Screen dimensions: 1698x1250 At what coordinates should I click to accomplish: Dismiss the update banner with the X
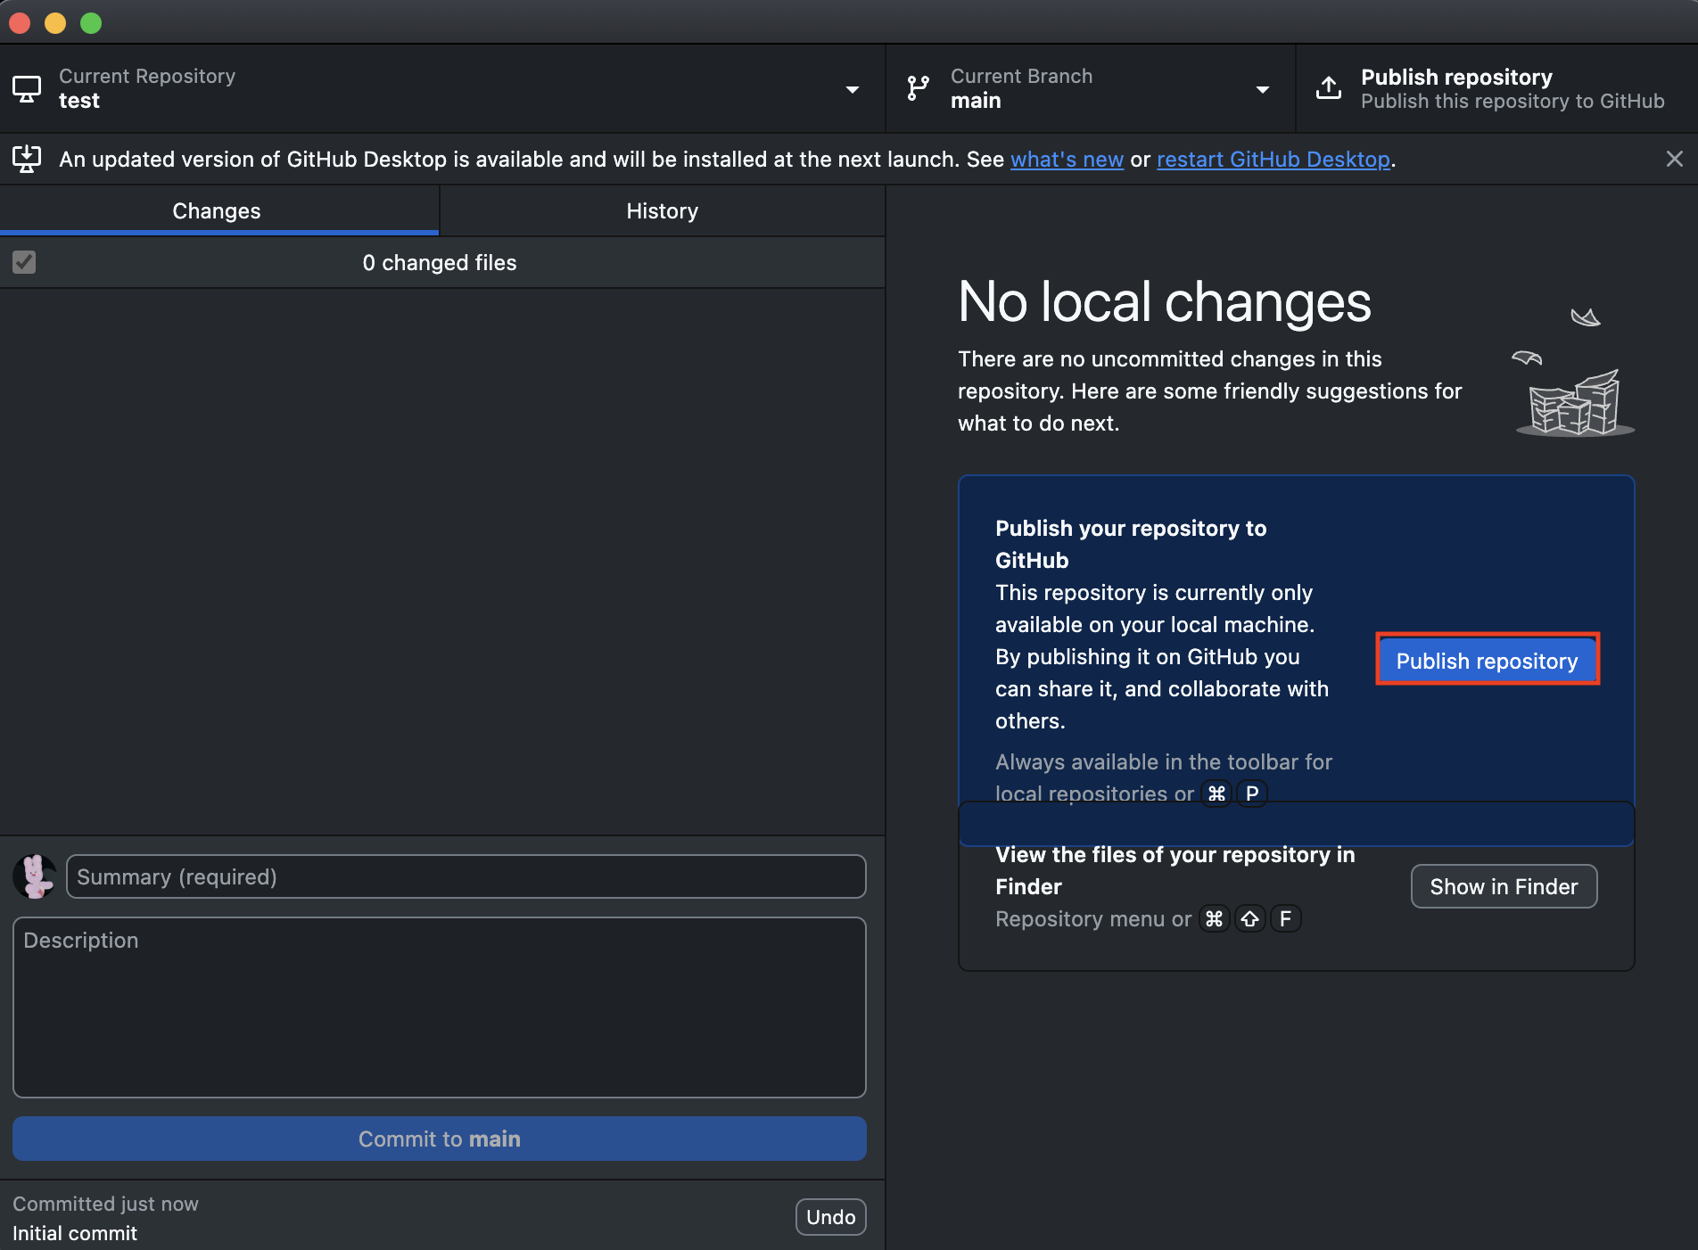coord(1674,159)
